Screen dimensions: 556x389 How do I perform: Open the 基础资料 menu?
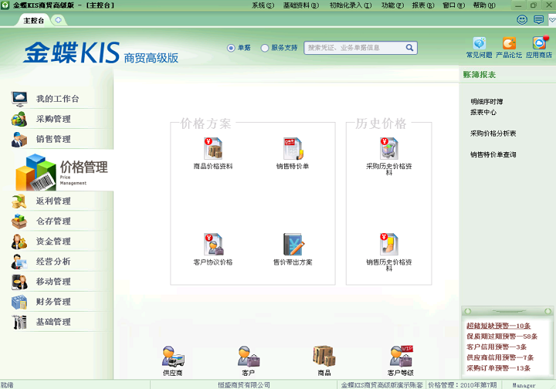(x=300, y=5)
